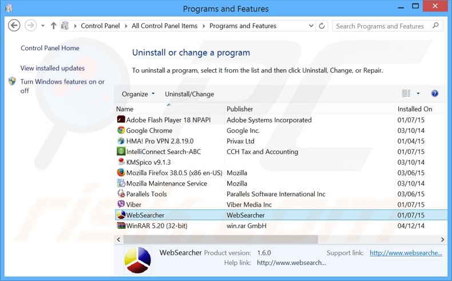
Task: Select KMSpico v9.1.3 program name
Action: click(148, 163)
